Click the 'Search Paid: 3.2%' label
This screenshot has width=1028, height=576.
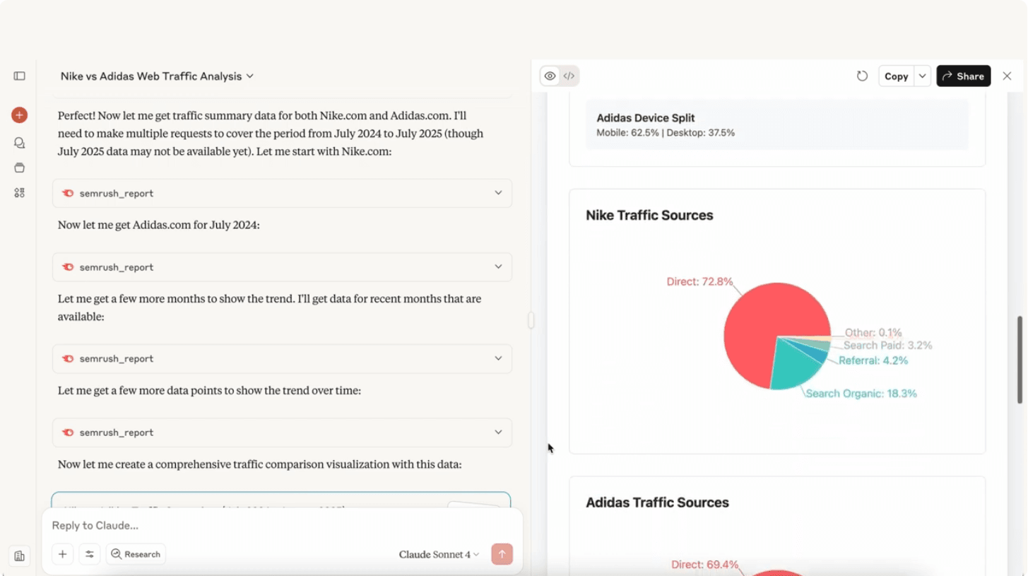887,346
